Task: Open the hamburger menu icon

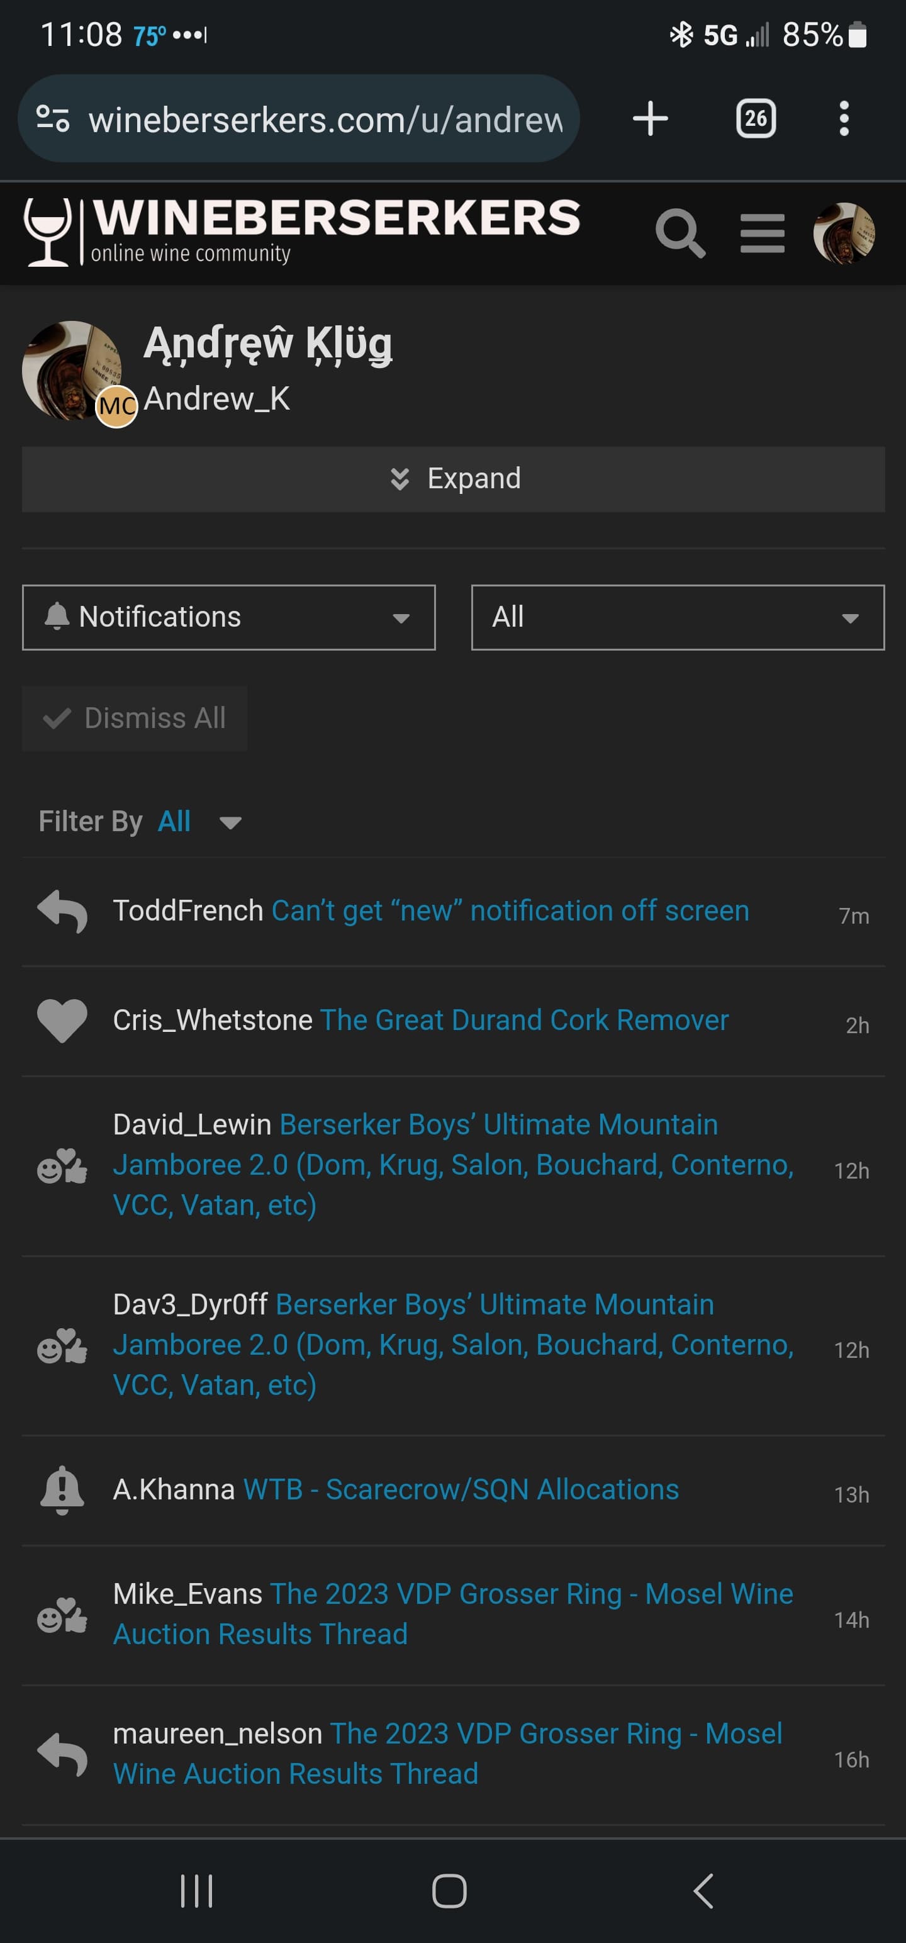Action: (x=762, y=233)
